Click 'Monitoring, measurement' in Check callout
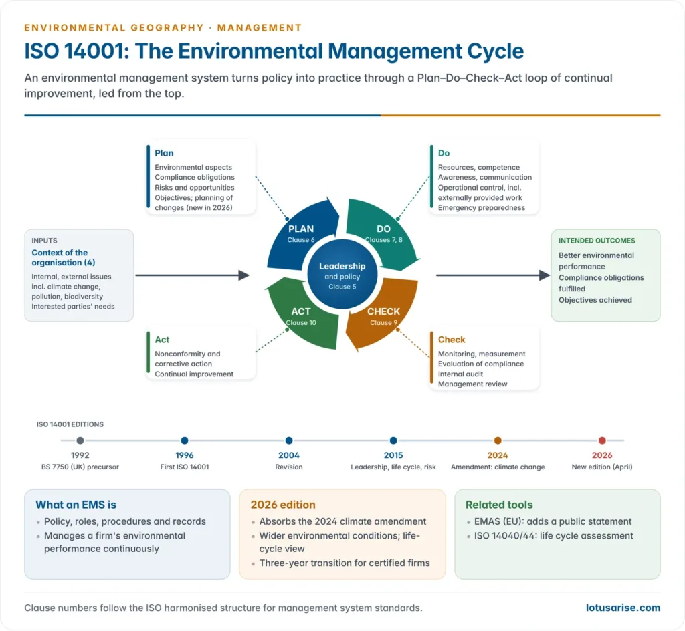685x631 pixels. tap(482, 354)
